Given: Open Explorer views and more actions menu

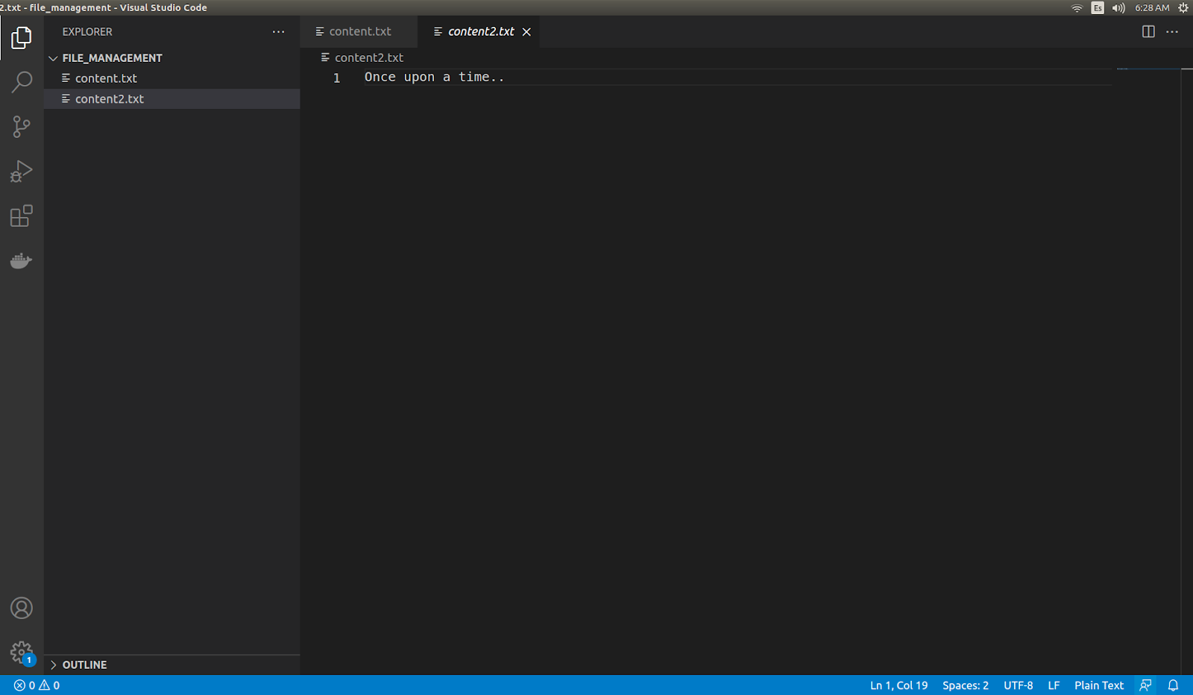Looking at the screenshot, I should pos(278,31).
